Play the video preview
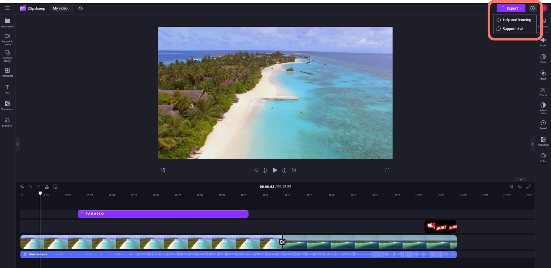This screenshot has width=551, height=268. point(275,170)
